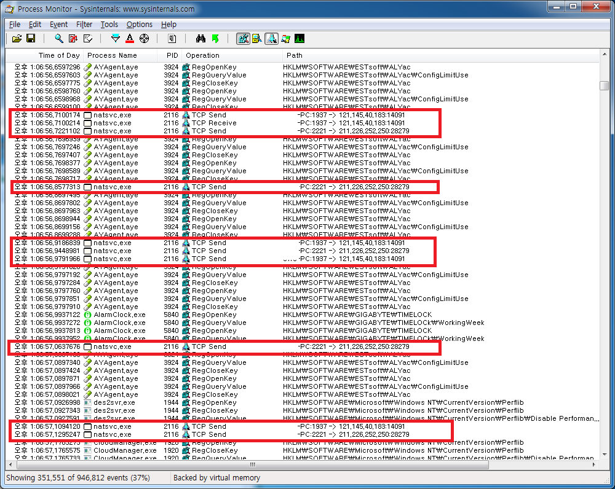
Task: Toggle Show File System Activity
Action: [x=257, y=39]
